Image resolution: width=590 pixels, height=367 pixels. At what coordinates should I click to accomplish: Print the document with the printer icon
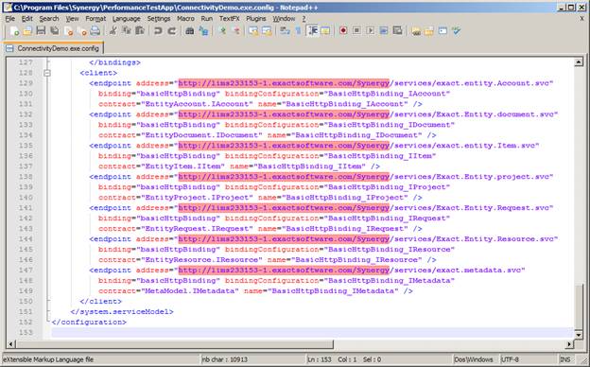(x=95, y=31)
